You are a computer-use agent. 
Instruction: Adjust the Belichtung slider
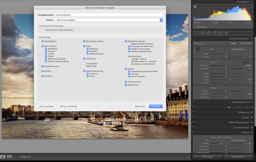226,66
